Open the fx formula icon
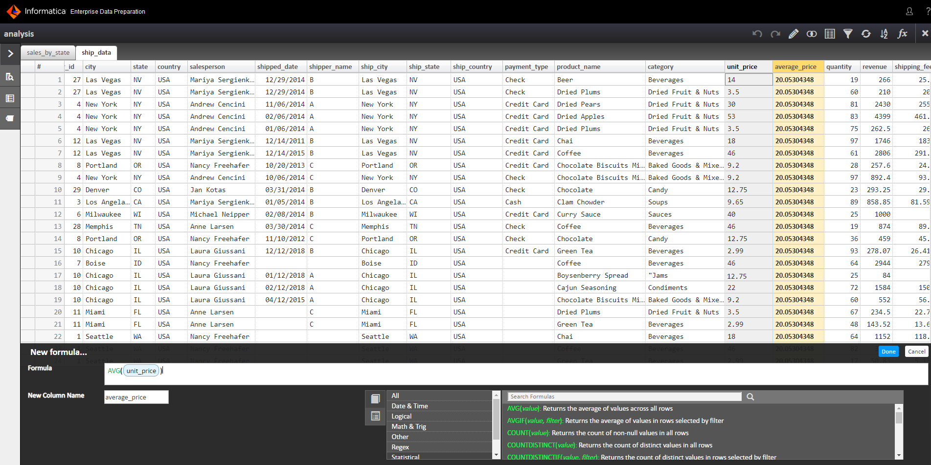 tap(903, 34)
